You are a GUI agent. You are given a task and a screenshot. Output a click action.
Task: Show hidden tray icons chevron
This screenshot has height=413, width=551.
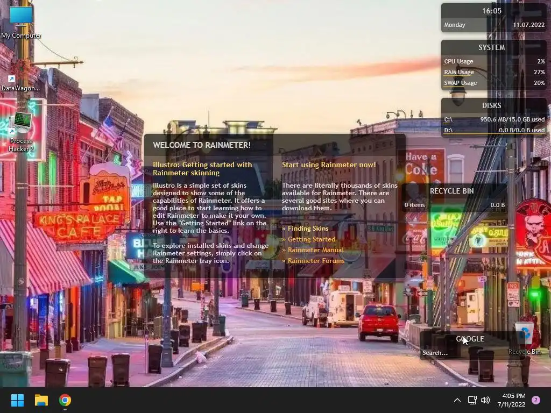457,400
